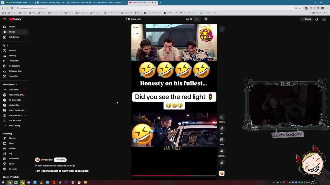Start voice search with microphone
This screenshot has width=330, height=185.
pos(206,19)
